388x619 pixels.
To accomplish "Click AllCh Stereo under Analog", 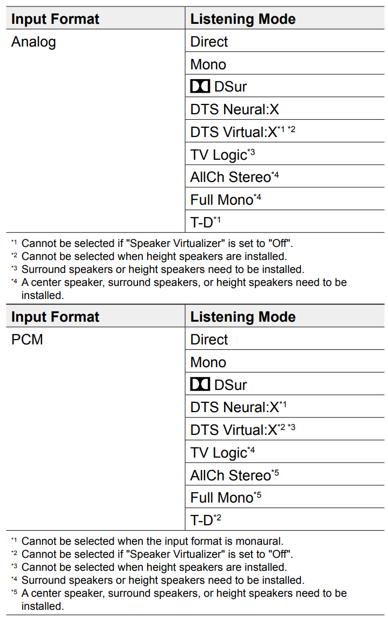I will (285, 177).
